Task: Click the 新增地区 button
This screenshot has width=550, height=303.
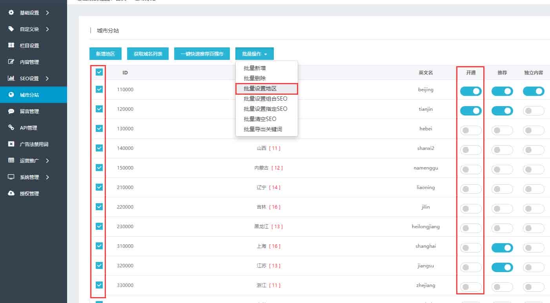Action: (x=105, y=54)
